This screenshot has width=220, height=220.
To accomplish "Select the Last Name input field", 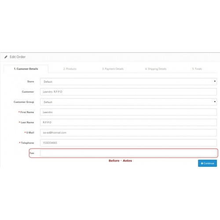I will 128,122.
